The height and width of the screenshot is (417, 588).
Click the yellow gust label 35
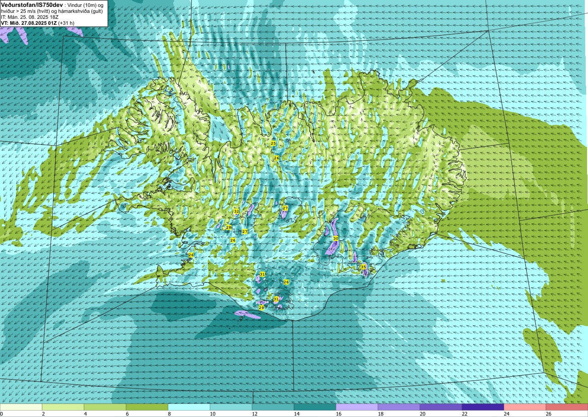click(x=363, y=267)
